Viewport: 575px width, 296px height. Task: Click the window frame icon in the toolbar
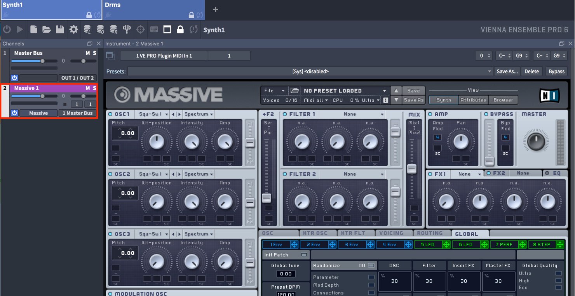[x=167, y=30]
